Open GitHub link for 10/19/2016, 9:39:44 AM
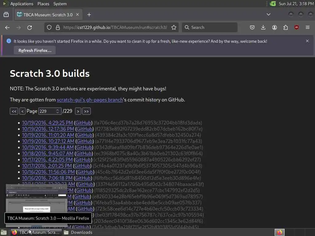Image resolution: width=315 pixels, height=236 pixels. pos(84,147)
